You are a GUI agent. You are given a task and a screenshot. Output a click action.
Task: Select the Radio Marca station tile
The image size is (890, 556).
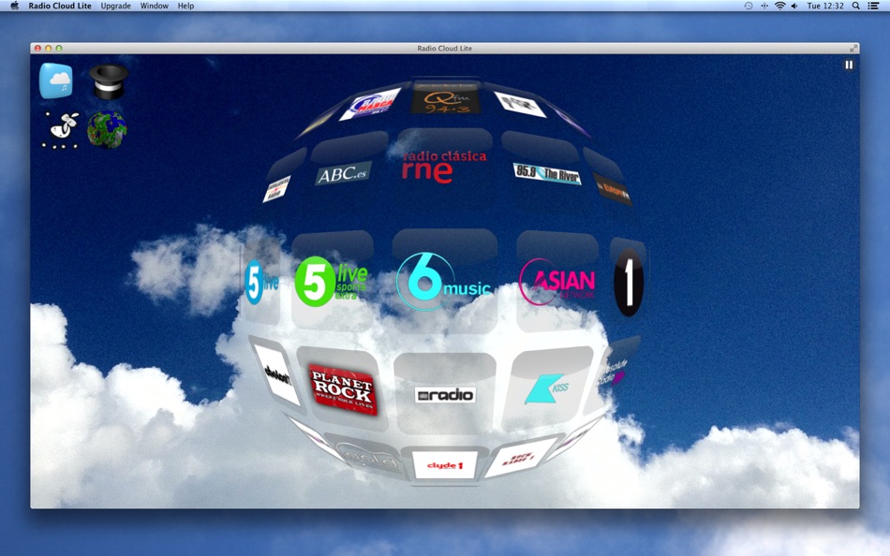[370, 105]
